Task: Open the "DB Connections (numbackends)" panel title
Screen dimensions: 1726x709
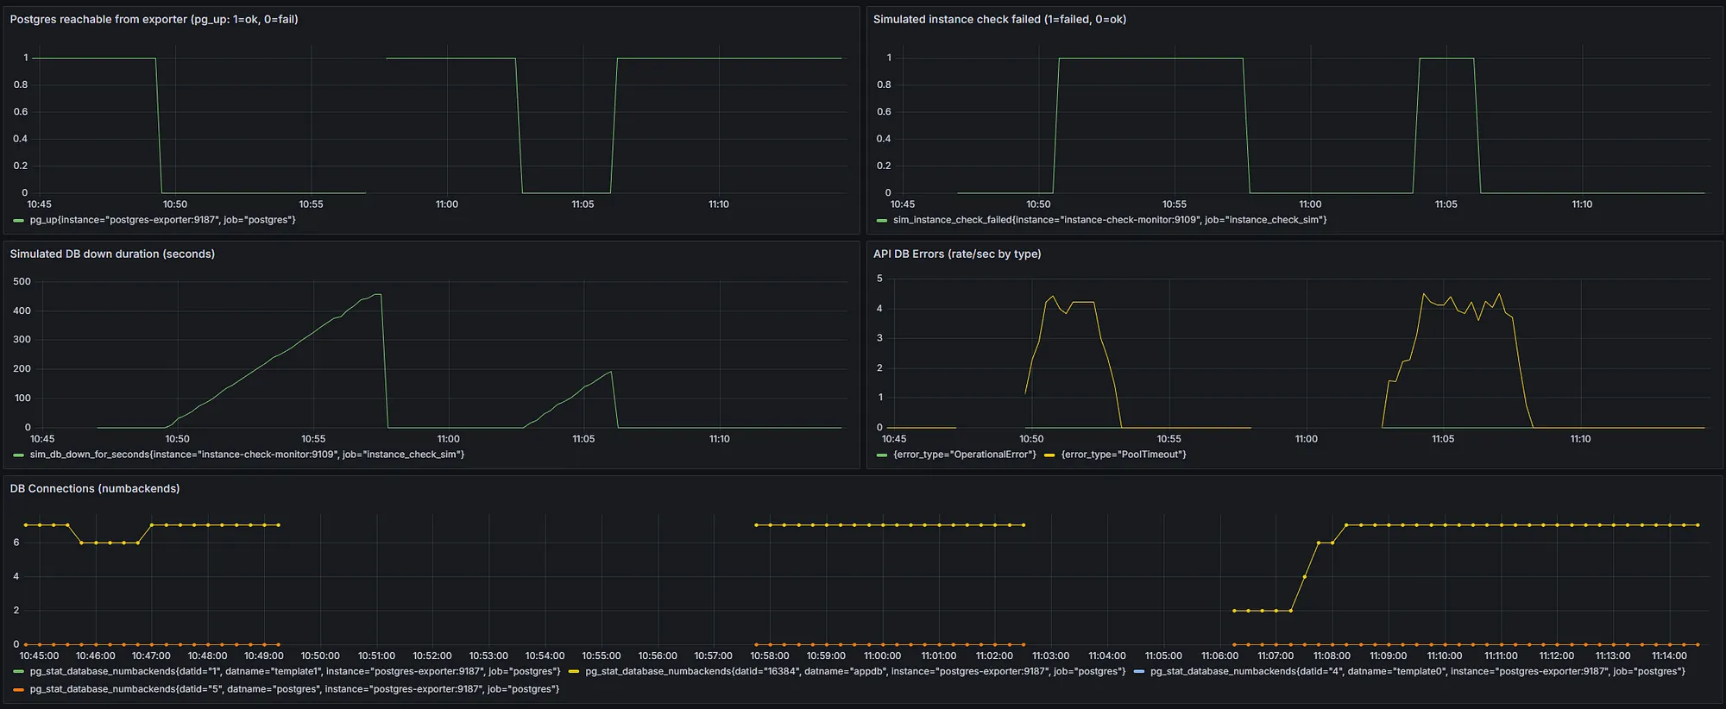Action: click(x=95, y=488)
